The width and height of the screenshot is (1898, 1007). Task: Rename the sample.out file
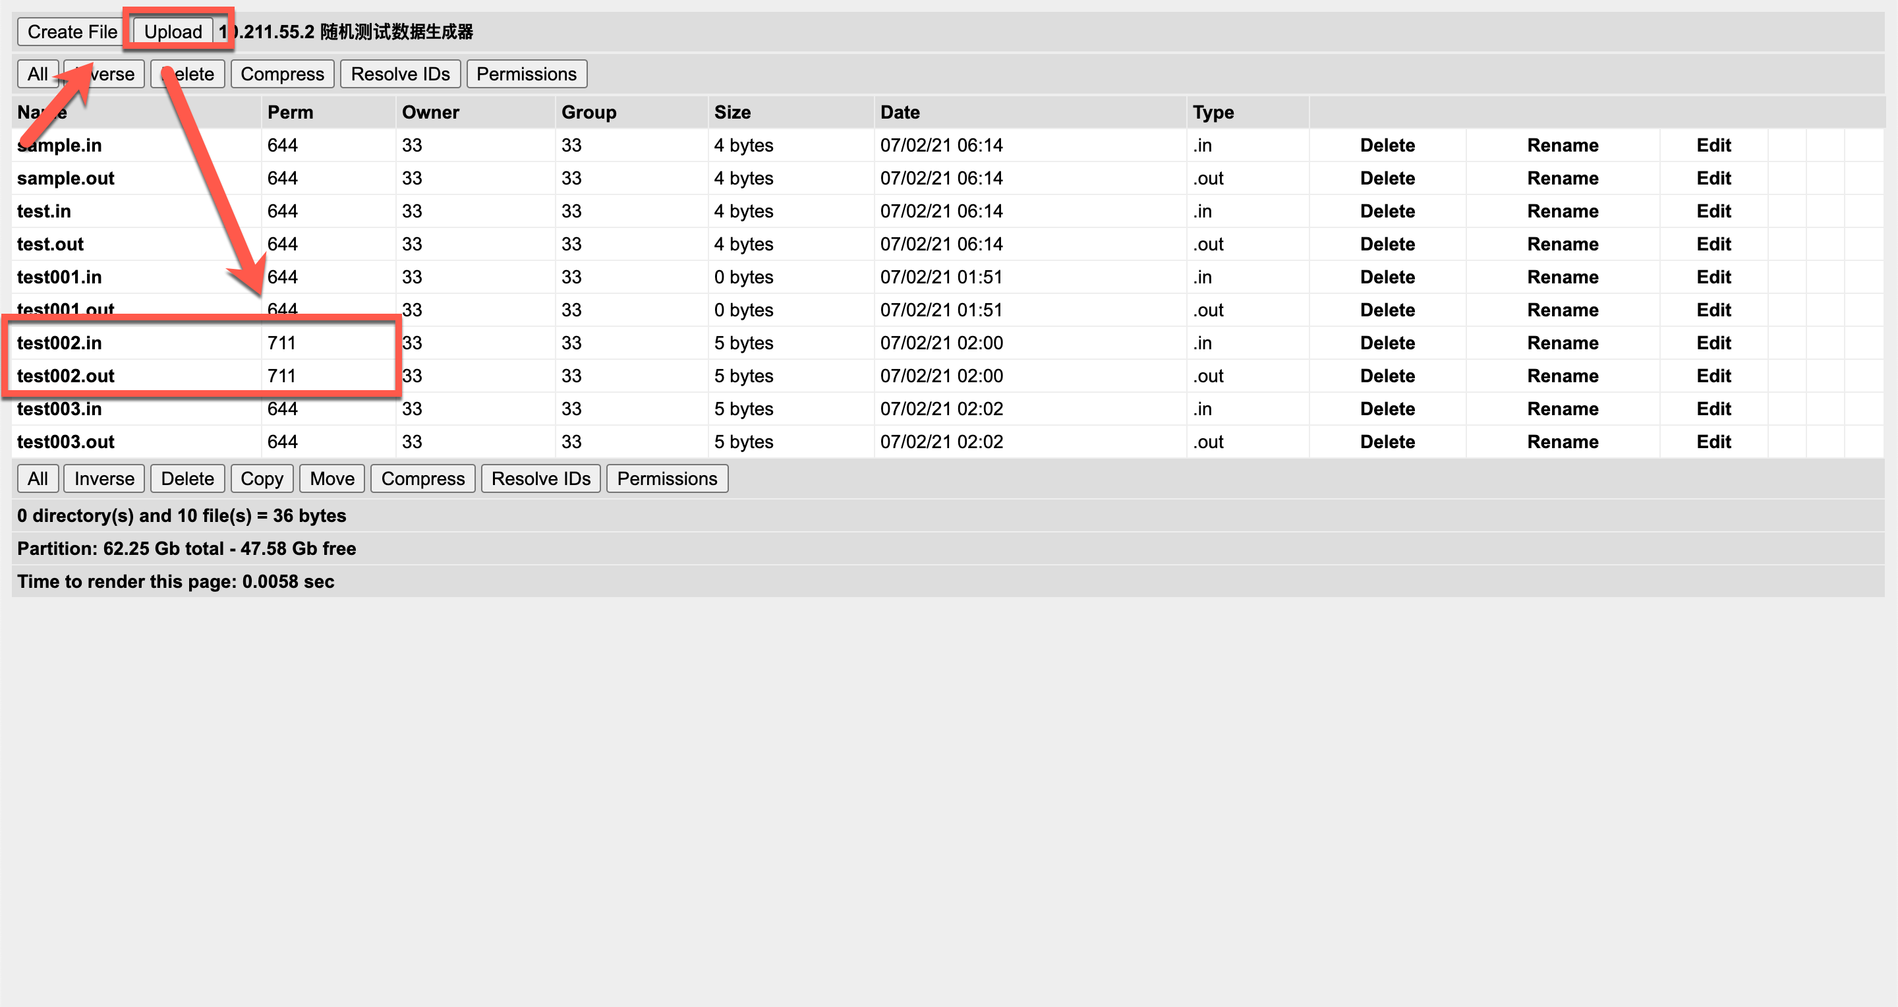pyautogui.click(x=1562, y=179)
